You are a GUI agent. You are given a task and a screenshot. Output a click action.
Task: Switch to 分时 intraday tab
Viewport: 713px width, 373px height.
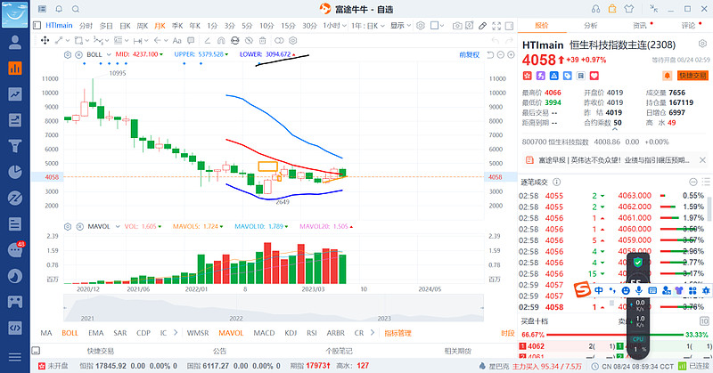coord(86,26)
